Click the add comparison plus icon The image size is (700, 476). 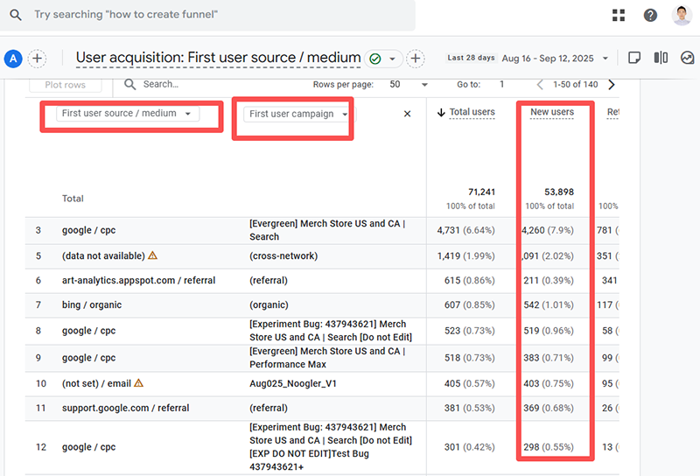pos(37,59)
